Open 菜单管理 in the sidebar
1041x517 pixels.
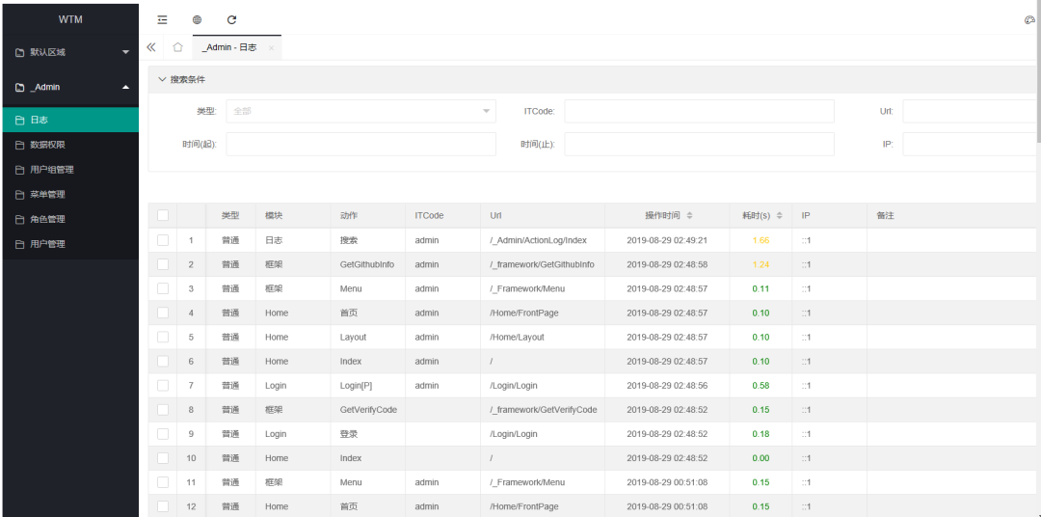click(70, 195)
